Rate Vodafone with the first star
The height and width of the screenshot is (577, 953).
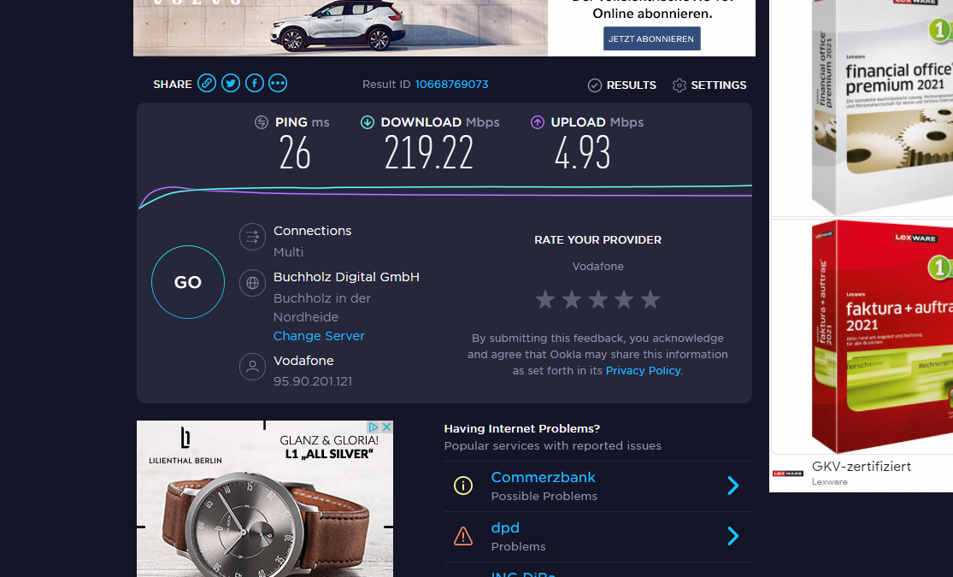click(545, 299)
